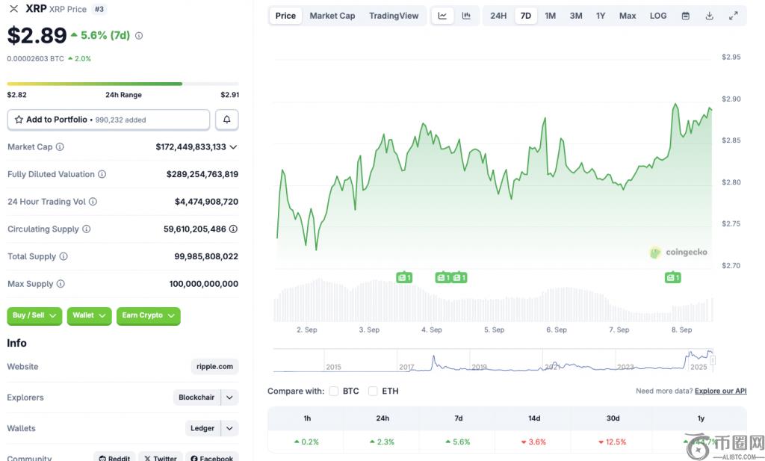765x461 pixels.
Task: Select the line chart view icon
Action: (442, 16)
